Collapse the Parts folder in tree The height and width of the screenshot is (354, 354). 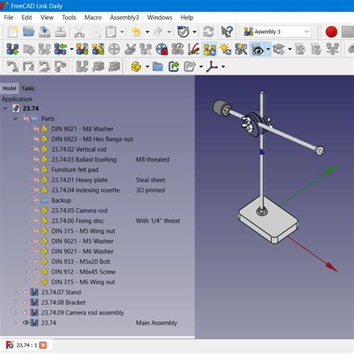click(16, 118)
